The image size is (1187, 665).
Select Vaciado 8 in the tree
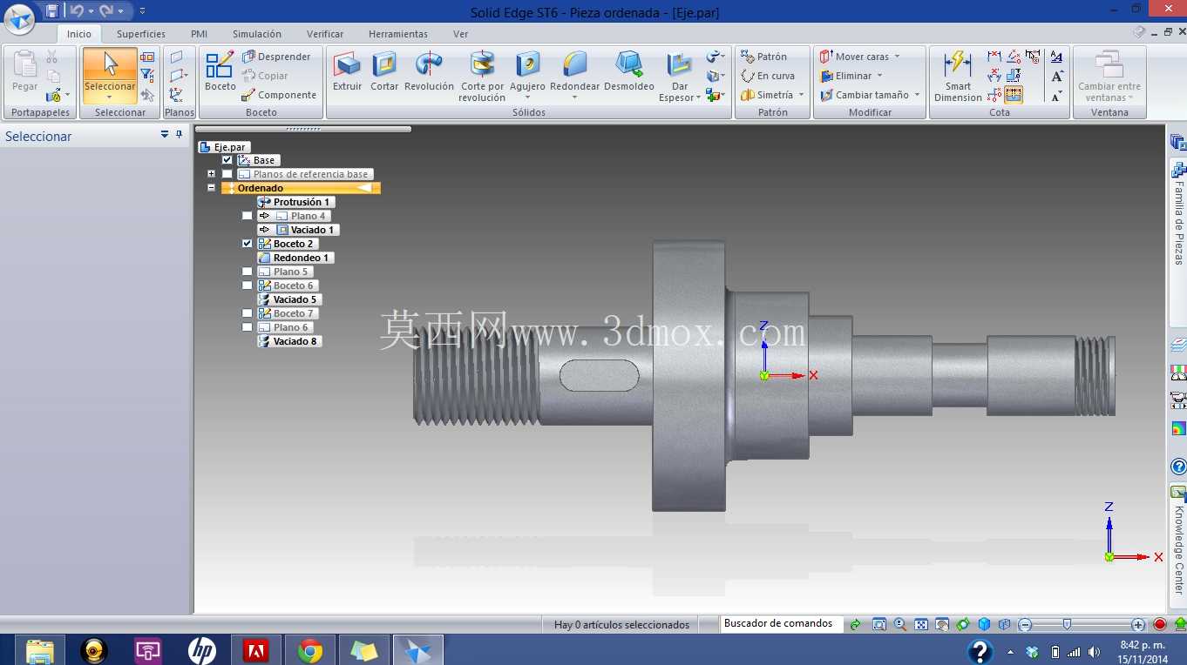(289, 341)
